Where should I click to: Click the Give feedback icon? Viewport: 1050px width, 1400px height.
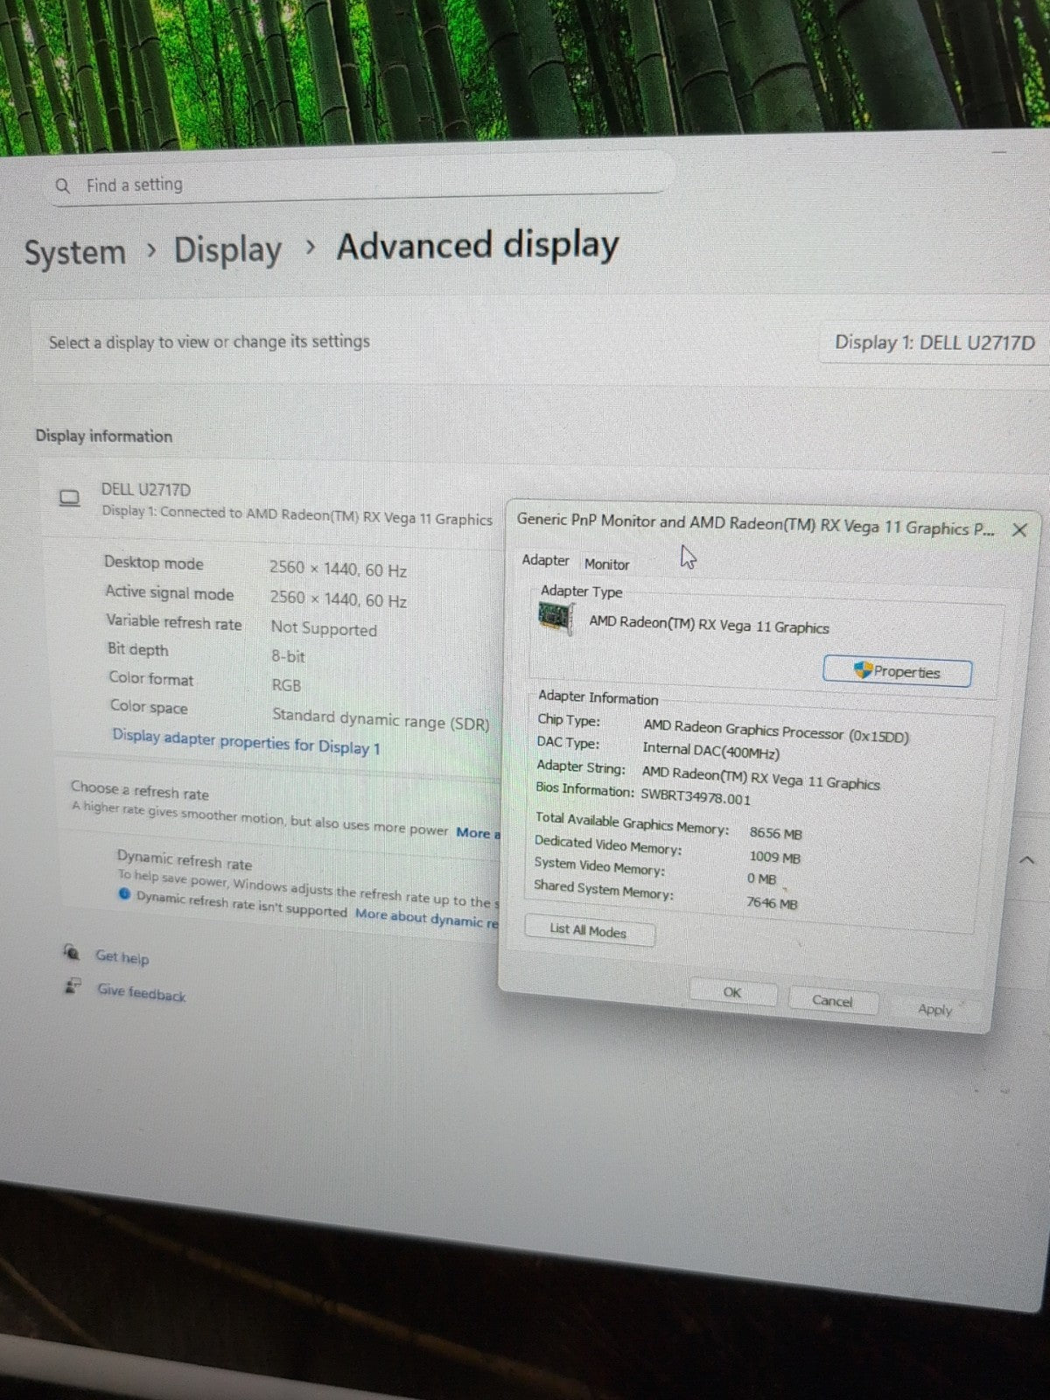74,986
